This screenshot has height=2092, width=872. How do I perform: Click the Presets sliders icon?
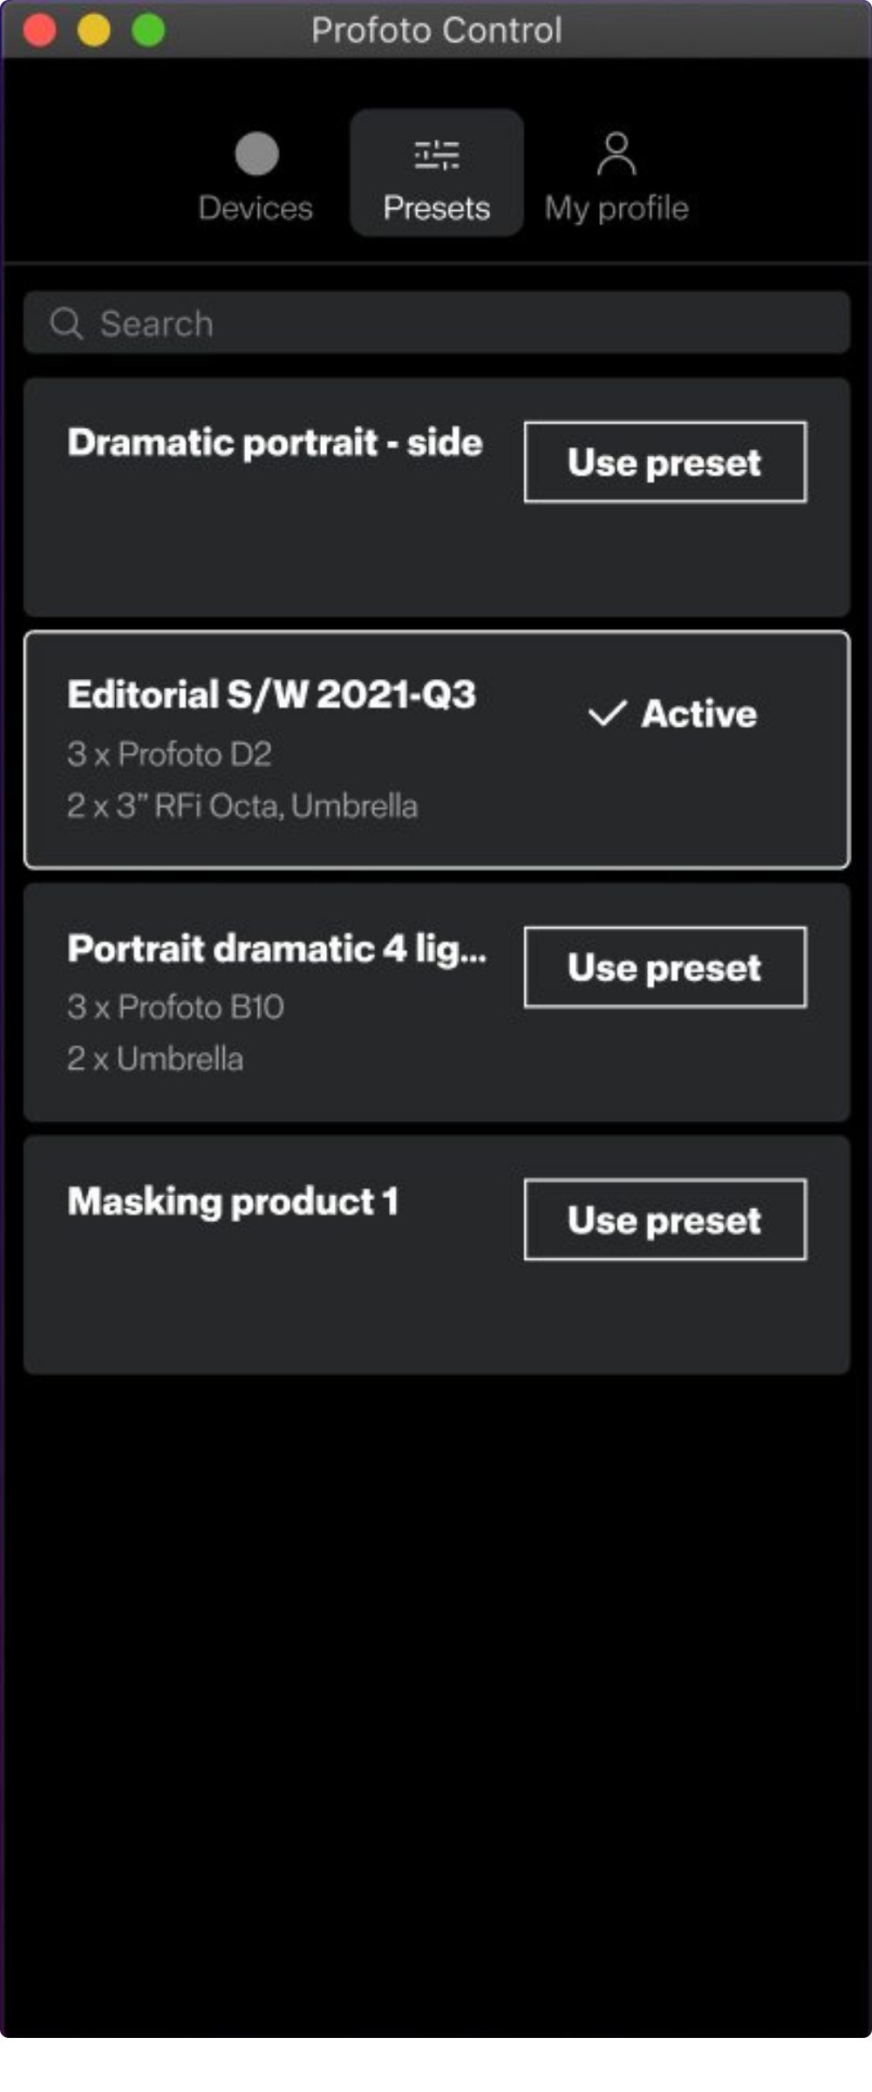pyautogui.click(x=436, y=154)
